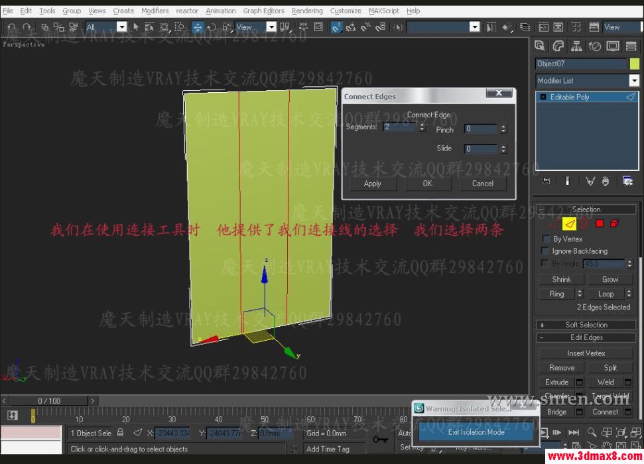Click Exit Isolation Mode
This screenshot has height=464, width=644.
click(x=475, y=432)
